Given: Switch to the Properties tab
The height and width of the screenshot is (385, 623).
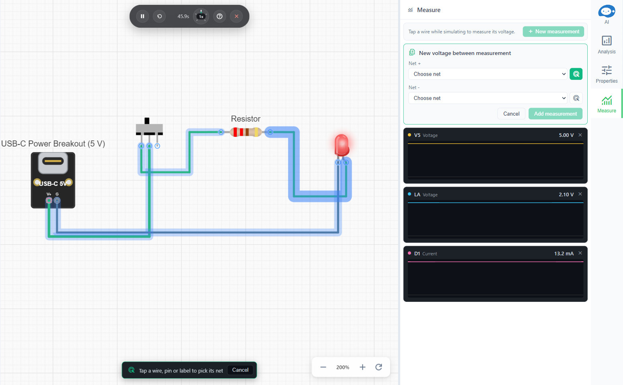Looking at the screenshot, I should [607, 74].
